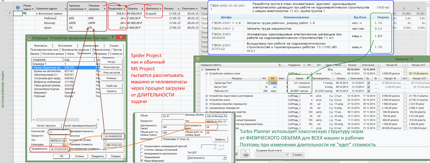Open the Связи tab
This screenshot has height=163, width=430.
(70, 54)
